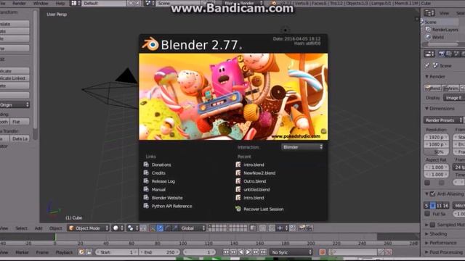Click first layer button in layer grid
This screenshot has height=261, width=465.
(x=210, y=226)
